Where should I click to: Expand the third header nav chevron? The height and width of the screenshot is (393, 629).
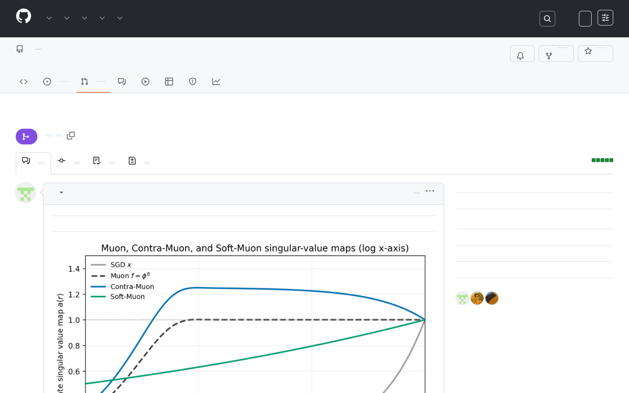[85, 18]
